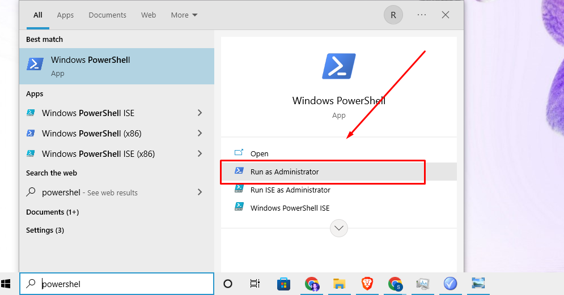Open File Explorer from the taskbar
Viewport: 564px width, 295px height.
[339, 284]
